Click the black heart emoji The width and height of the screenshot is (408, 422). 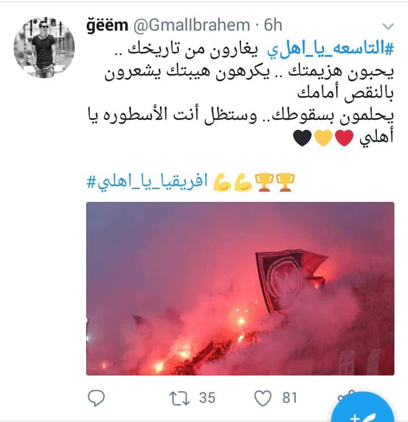pyautogui.click(x=302, y=137)
